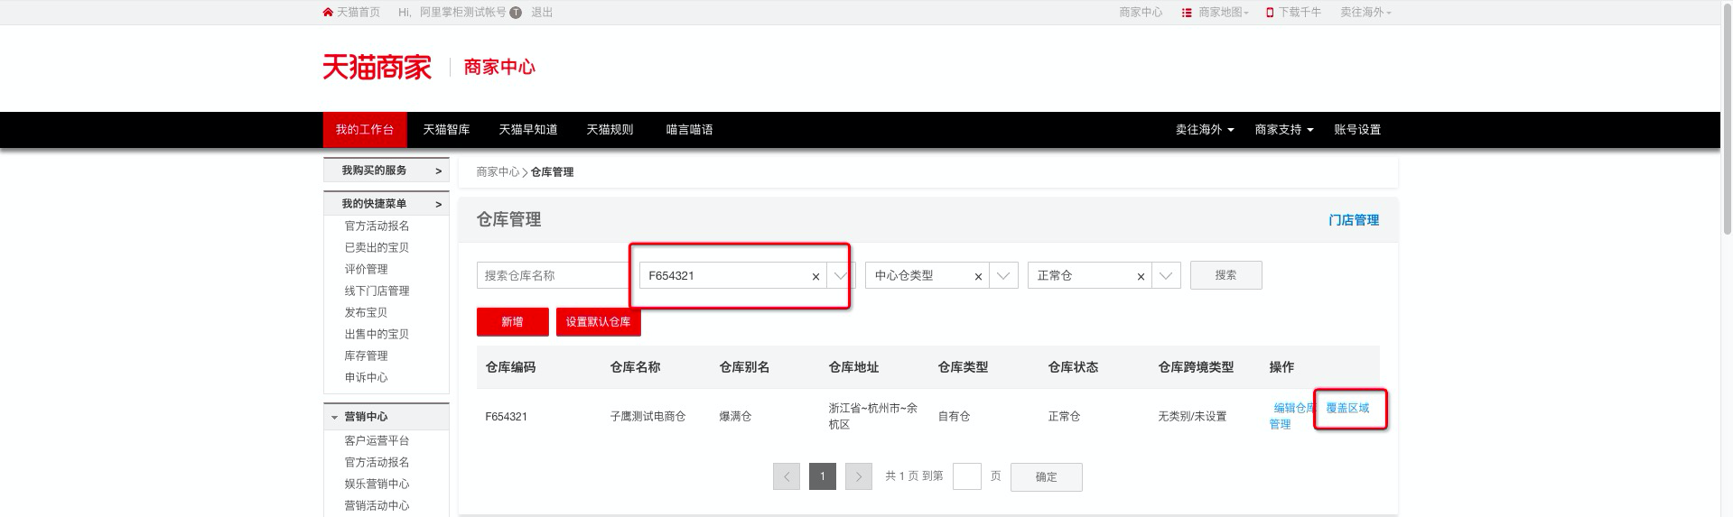
Task: Open the 中心仓类型 dropdown arrow
Action: (1003, 276)
